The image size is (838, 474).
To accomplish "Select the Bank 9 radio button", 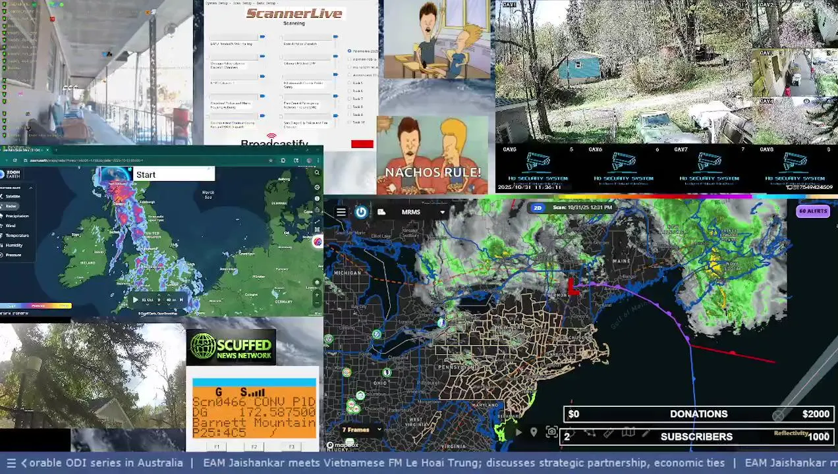I will 350,115.
